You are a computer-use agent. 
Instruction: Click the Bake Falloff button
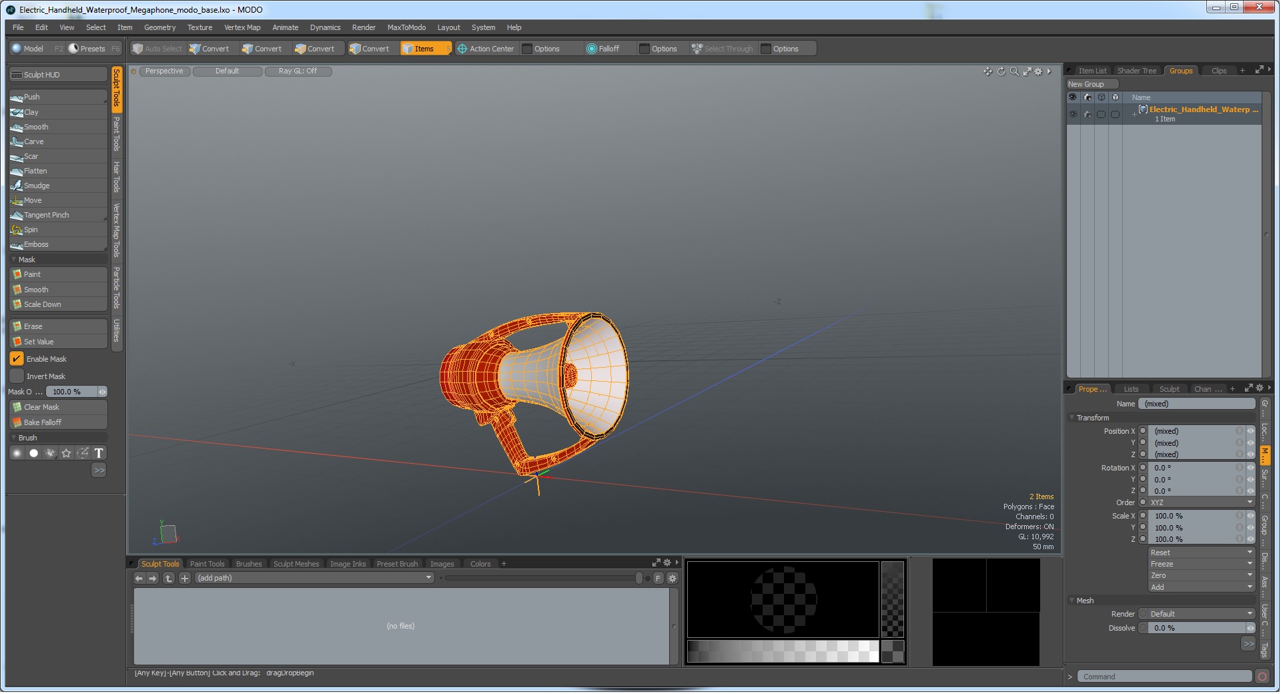coord(58,422)
